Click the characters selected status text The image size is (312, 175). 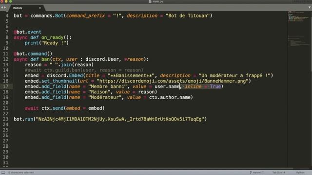tap(20, 173)
